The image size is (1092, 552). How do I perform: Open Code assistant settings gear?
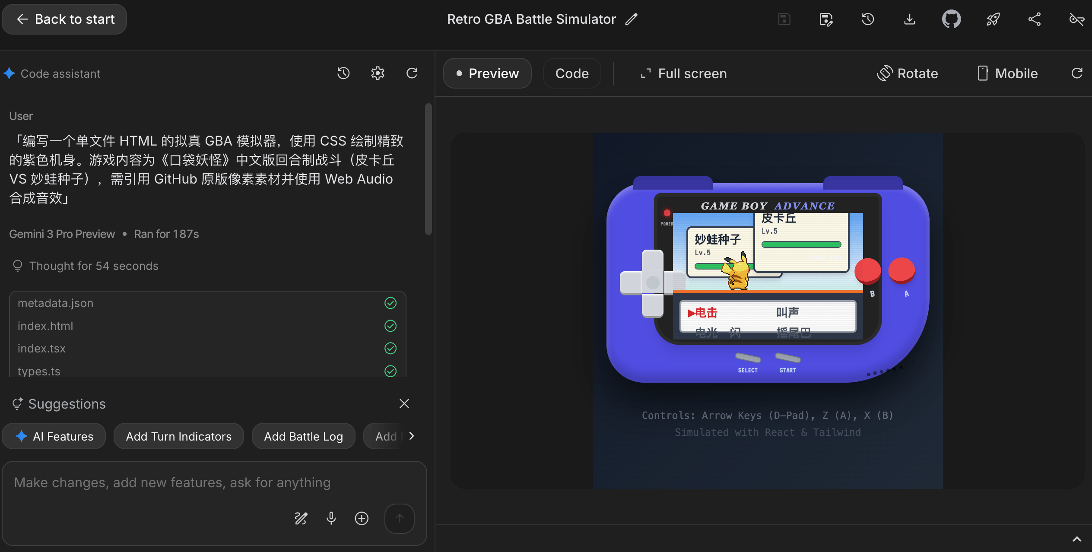coord(378,73)
